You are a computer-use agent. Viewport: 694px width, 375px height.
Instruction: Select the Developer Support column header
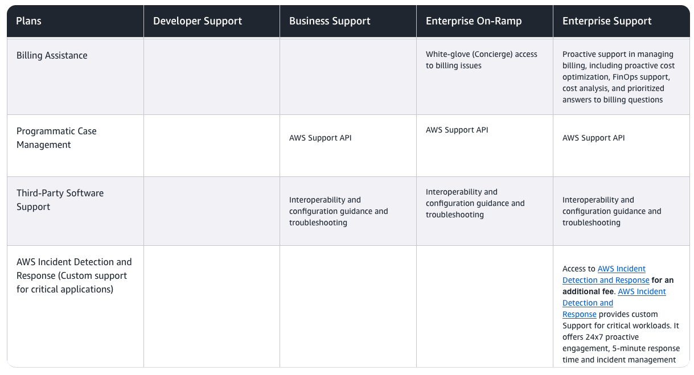click(198, 21)
